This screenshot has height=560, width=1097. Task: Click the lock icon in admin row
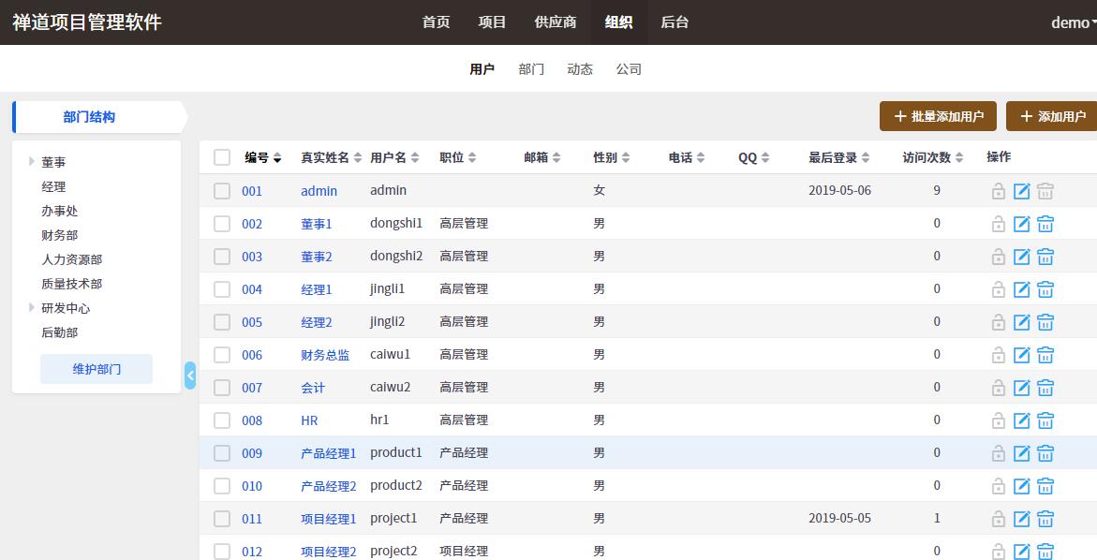pos(999,191)
